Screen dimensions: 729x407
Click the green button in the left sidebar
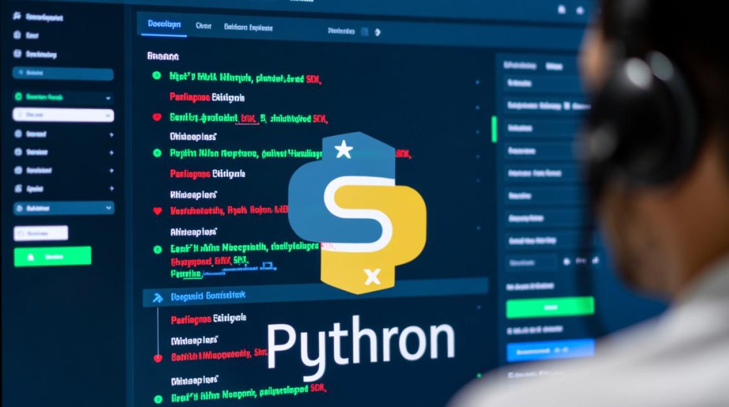pyautogui.click(x=53, y=256)
